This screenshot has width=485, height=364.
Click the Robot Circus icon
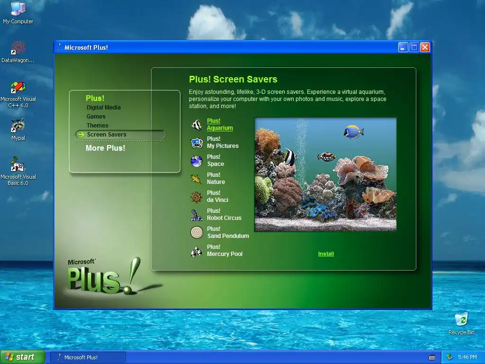tap(197, 215)
